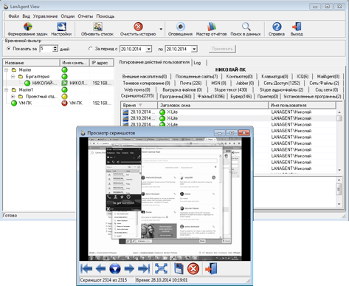This screenshot has height=286, width=349.
Task: Open the Программы(360) tab
Action: tap(176, 97)
